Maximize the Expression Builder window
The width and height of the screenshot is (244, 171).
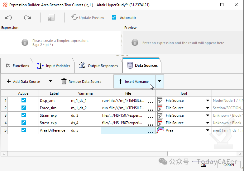click(222, 5)
